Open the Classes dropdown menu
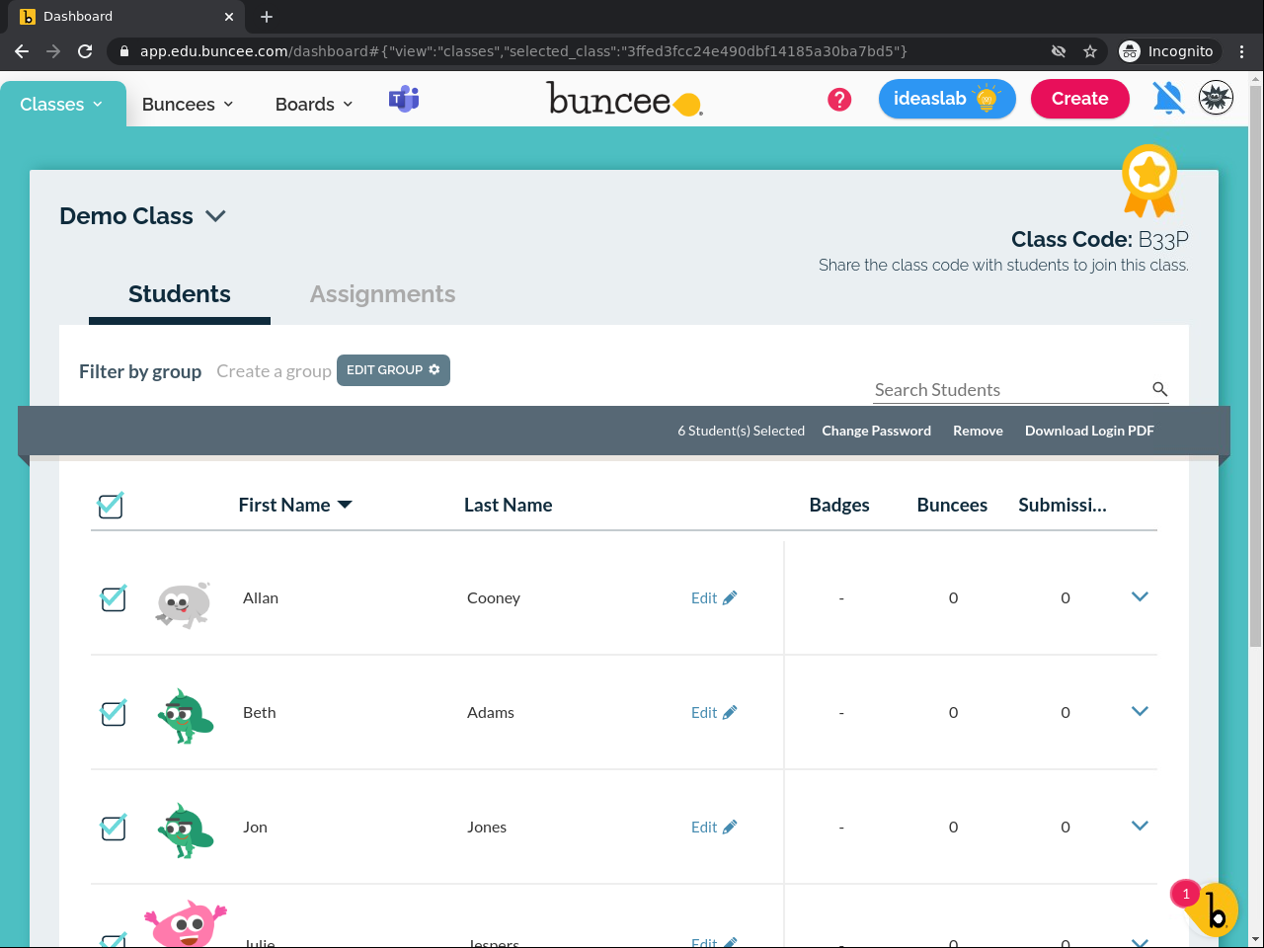Viewport: 1264px width, 948px height. 62,104
